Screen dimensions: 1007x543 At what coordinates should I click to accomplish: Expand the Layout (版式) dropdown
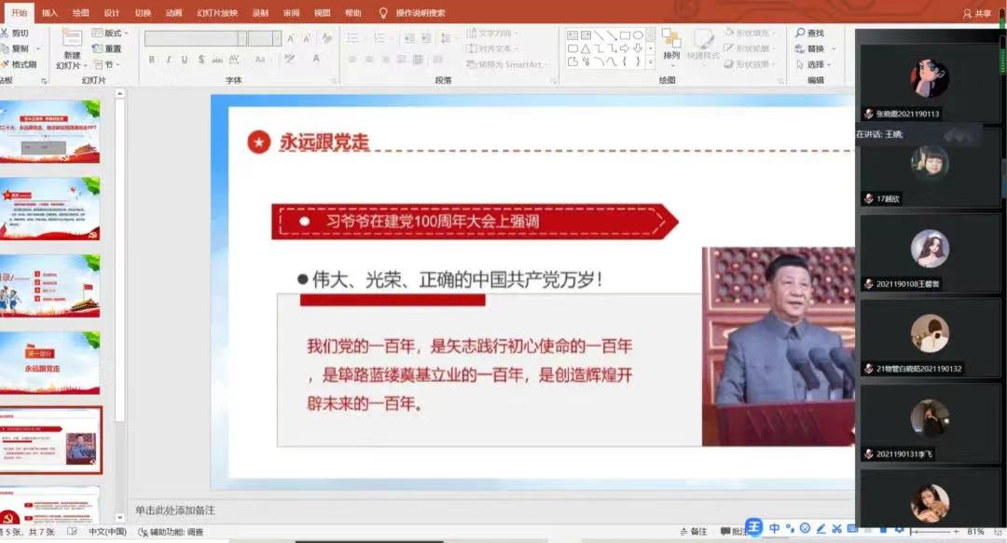(110, 33)
